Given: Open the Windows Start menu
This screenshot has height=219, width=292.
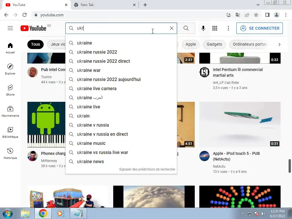Looking at the screenshot, I should pos(8,214).
